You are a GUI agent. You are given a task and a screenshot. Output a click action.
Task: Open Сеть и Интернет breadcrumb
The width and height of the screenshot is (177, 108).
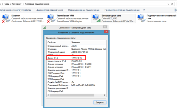13,4
